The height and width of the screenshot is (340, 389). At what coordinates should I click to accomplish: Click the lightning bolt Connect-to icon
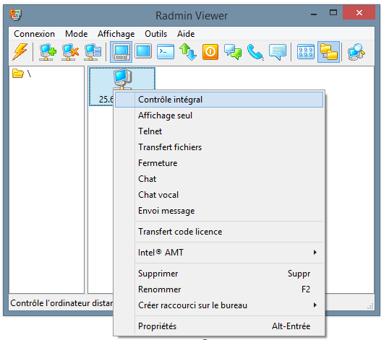pos(20,52)
